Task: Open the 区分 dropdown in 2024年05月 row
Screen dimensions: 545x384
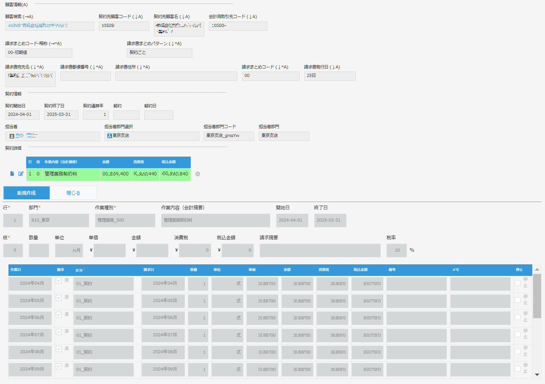Action: pyautogui.click(x=105, y=301)
